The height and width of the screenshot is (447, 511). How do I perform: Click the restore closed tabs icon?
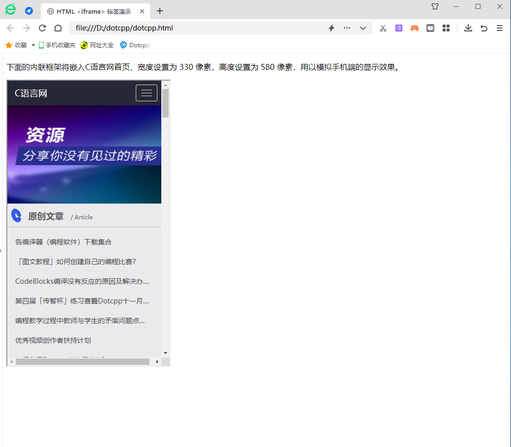tap(483, 28)
